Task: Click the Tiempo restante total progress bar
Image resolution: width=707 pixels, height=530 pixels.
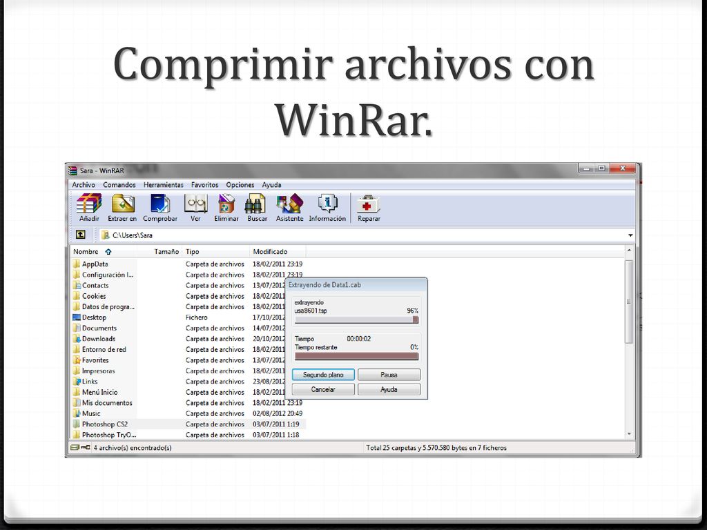Action: 356,356
